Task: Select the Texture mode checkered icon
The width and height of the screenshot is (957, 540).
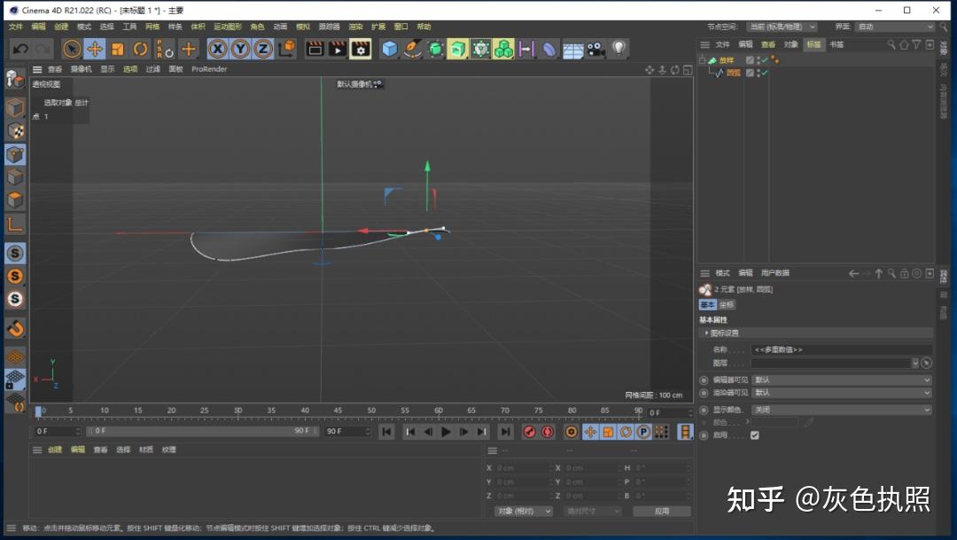Action: [15, 130]
